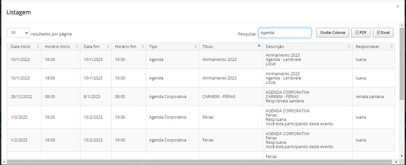406x165 pixels.
Task: Click sort arrows on Data fim column
Action: coord(108,47)
